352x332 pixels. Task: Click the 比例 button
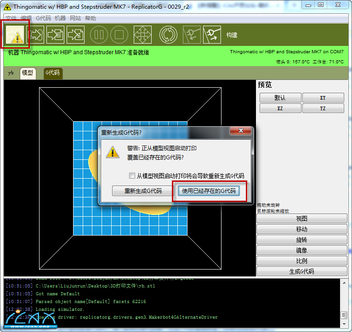pos(302,261)
